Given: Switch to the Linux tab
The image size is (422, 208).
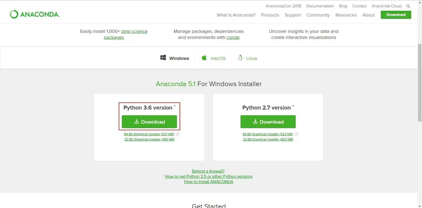Looking at the screenshot, I should click(x=247, y=58).
